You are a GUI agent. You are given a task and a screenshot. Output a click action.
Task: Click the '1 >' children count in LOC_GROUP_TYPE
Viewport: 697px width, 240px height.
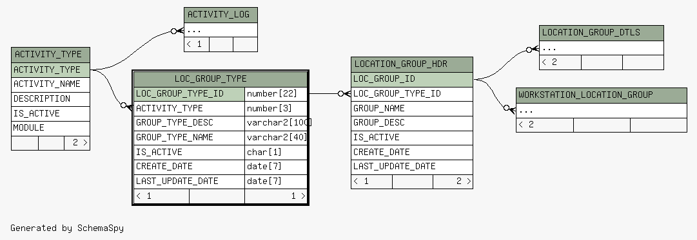[x=276, y=196]
